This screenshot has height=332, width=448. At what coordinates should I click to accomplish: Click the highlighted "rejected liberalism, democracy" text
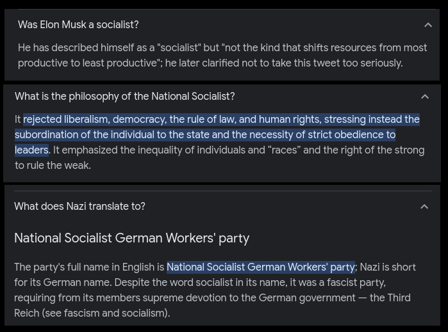94,120
